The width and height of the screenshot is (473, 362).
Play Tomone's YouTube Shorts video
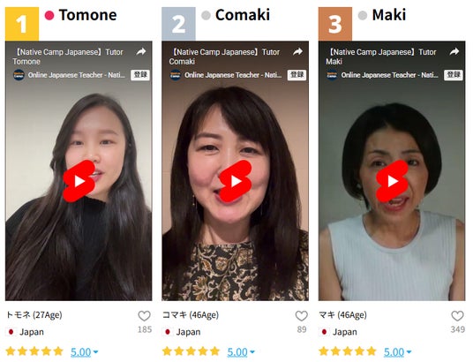coord(79,181)
